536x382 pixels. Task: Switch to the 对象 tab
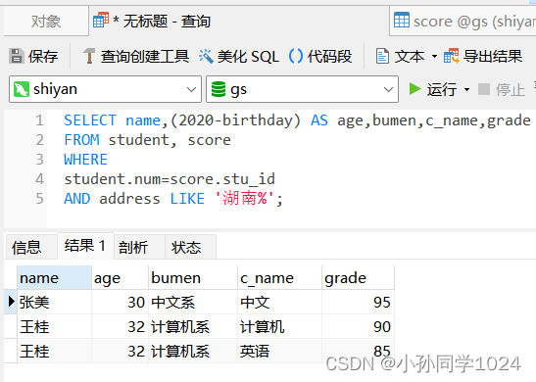46,22
